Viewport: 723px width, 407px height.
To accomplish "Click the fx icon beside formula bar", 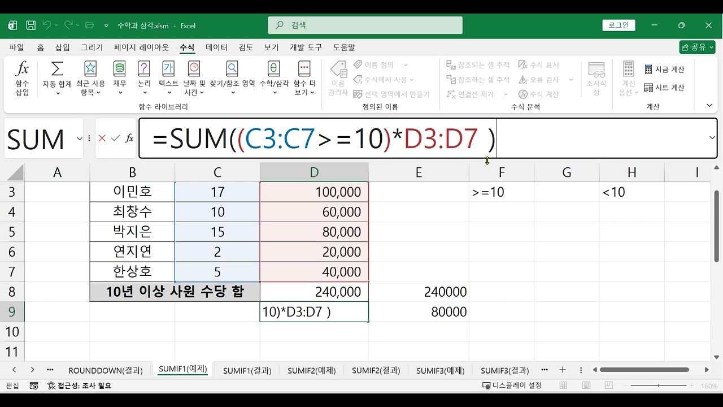I will [x=129, y=138].
